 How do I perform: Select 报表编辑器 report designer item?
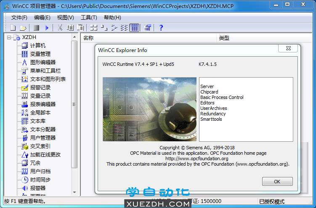point(43,104)
